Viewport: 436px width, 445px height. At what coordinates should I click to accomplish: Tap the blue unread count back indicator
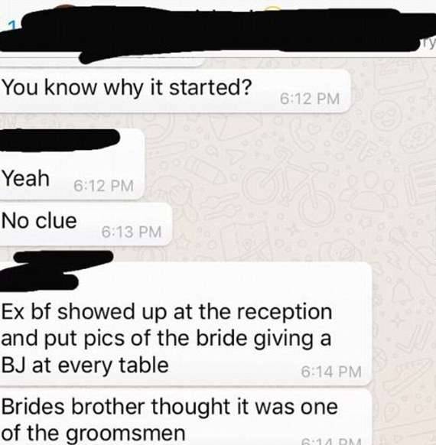pyautogui.click(x=12, y=26)
